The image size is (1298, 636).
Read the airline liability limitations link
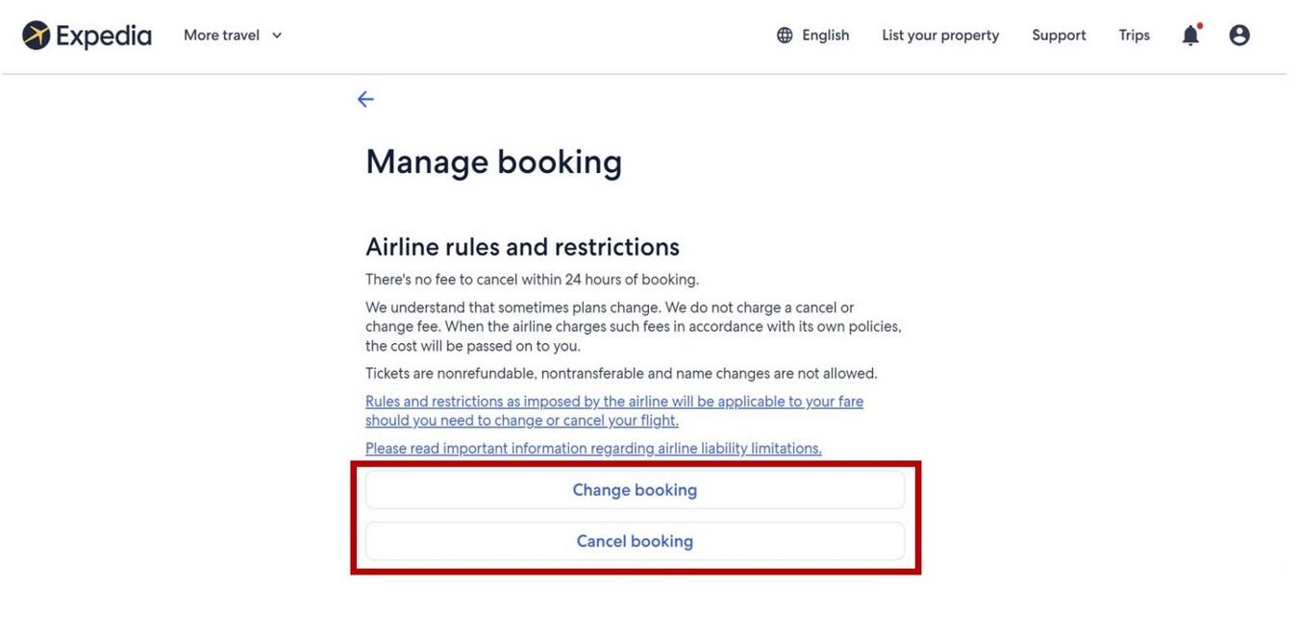tap(593, 449)
